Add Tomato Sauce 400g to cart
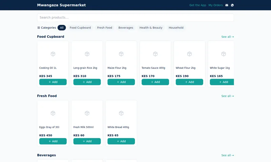This screenshot has height=162, width=271. pos(155,82)
